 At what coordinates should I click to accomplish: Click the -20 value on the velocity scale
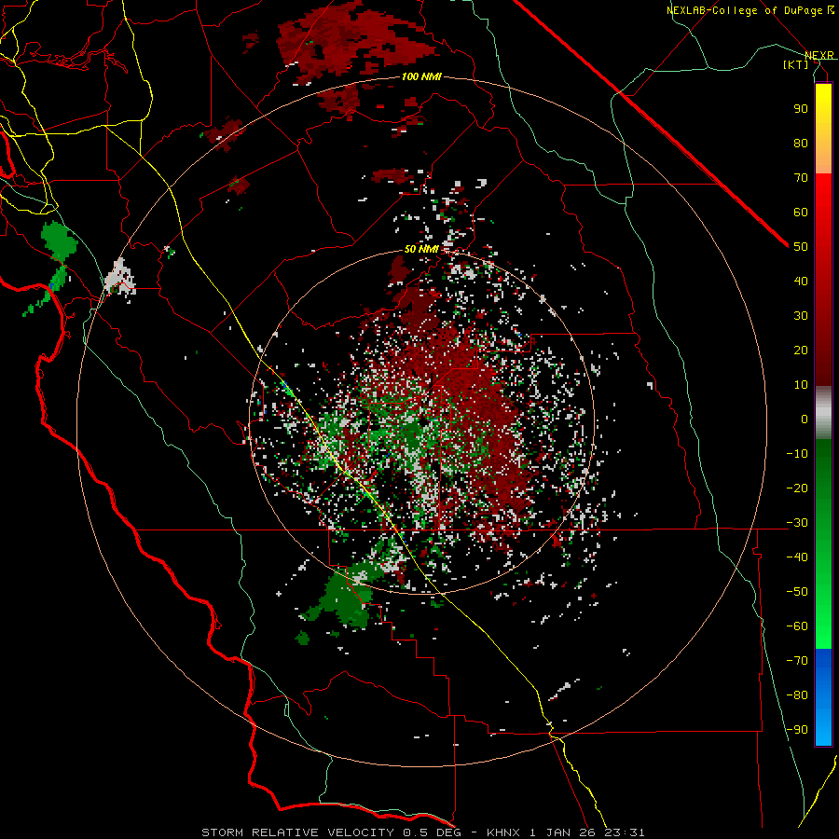(x=797, y=488)
